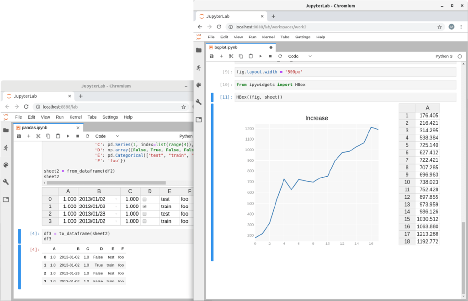468x301 pixels.
Task: Bookmark the localhost:8888/lab/workspaces/work2 page
Action: point(440,27)
